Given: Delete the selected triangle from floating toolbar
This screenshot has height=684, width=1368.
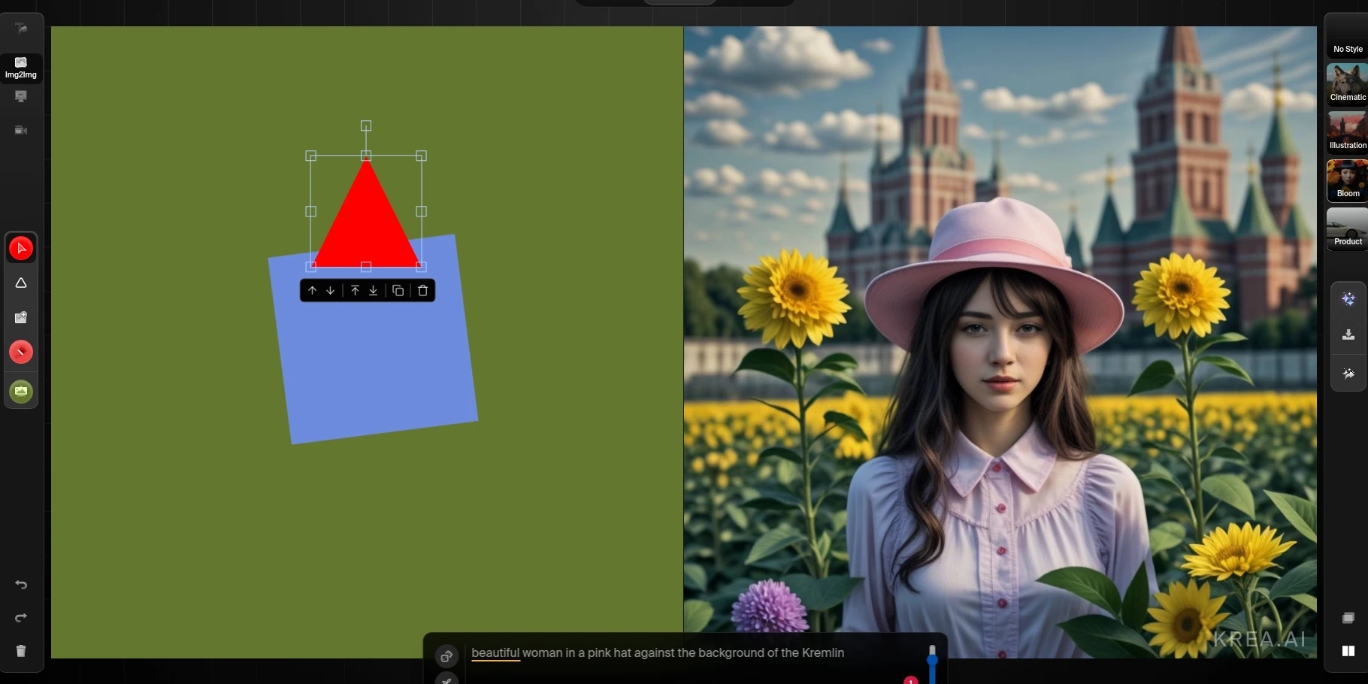Looking at the screenshot, I should (423, 291).
